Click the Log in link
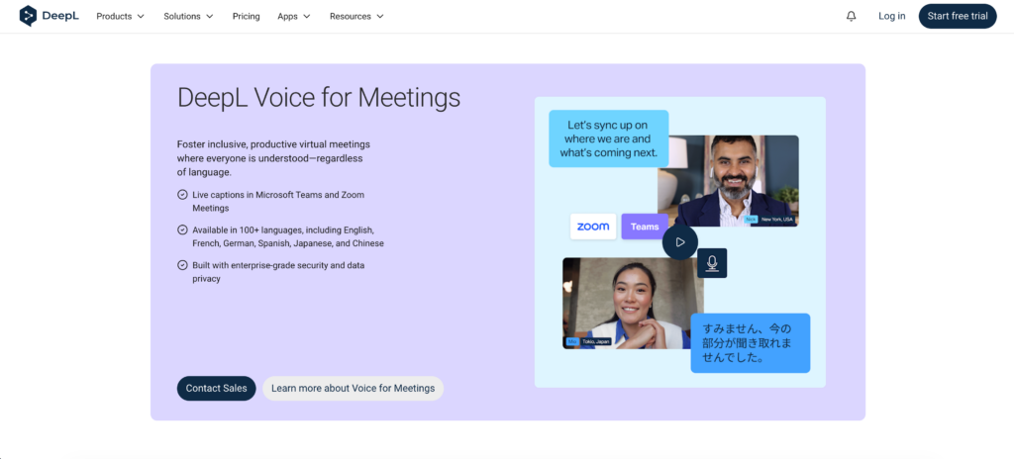Screen dimensions: 1014x459 (891, 16)
